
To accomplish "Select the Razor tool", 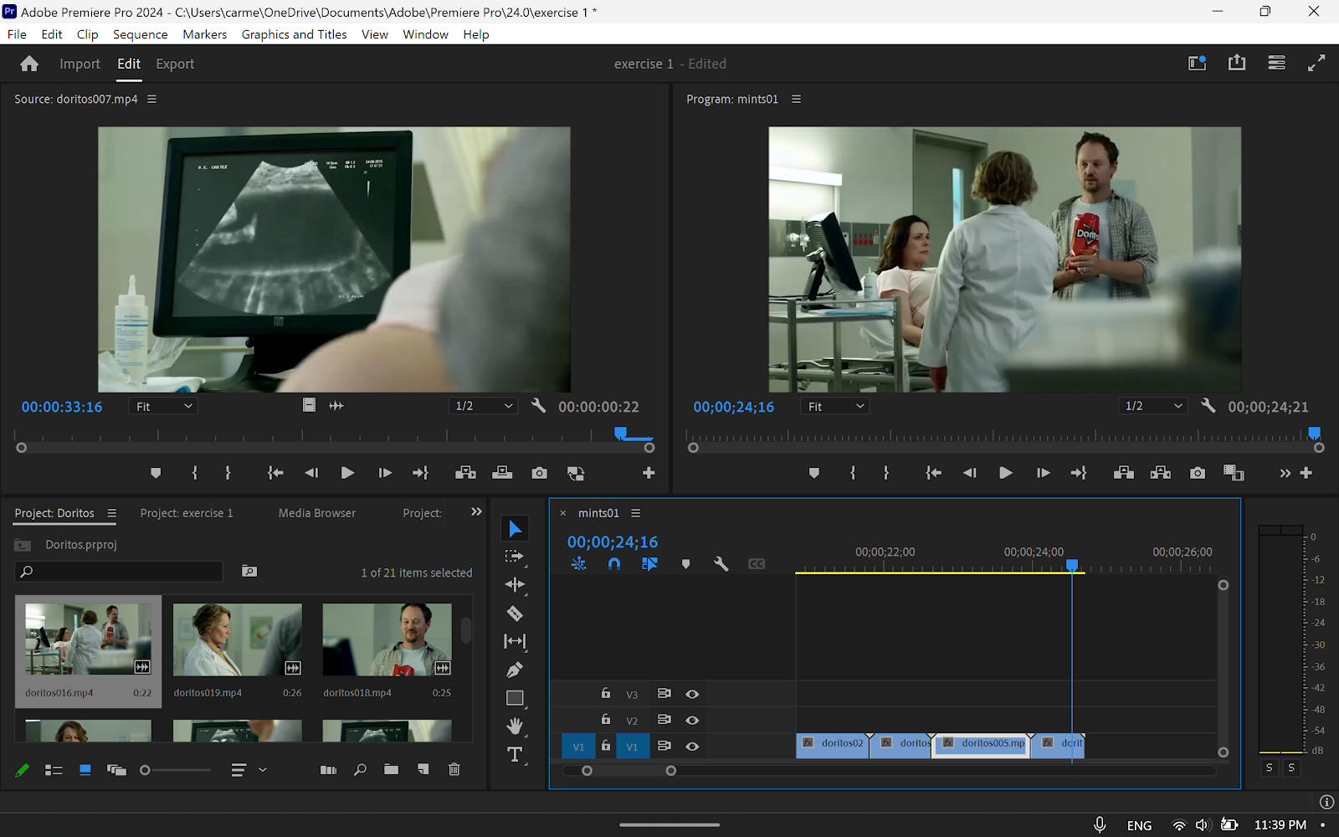I will (515, 614).
